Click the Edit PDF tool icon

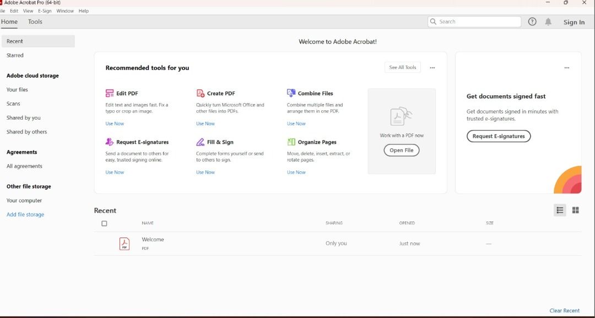(x=110, y=93)
